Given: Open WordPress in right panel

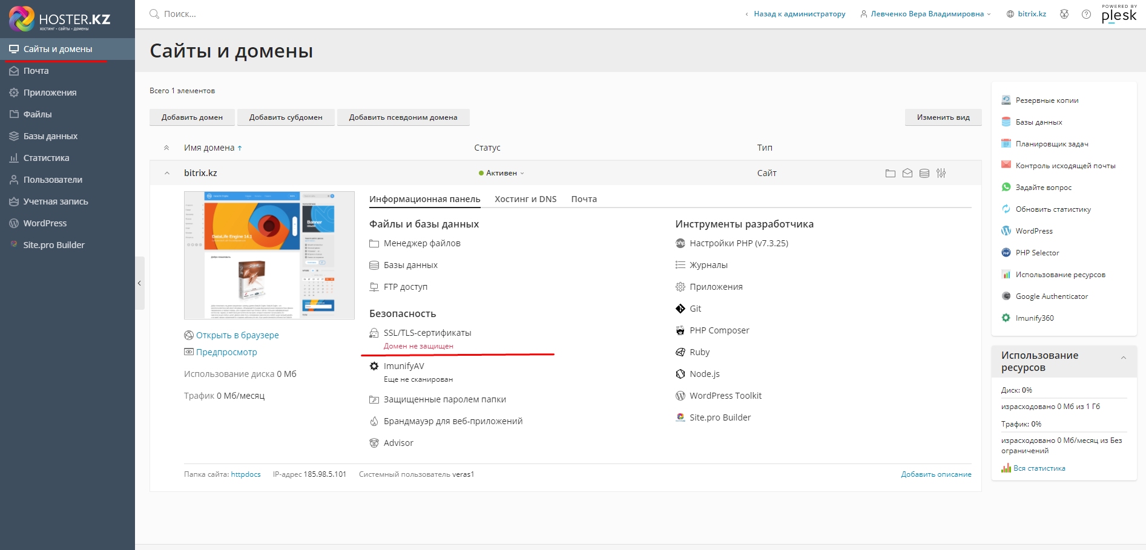Looking at the screenshot, I should [1033, 231].
